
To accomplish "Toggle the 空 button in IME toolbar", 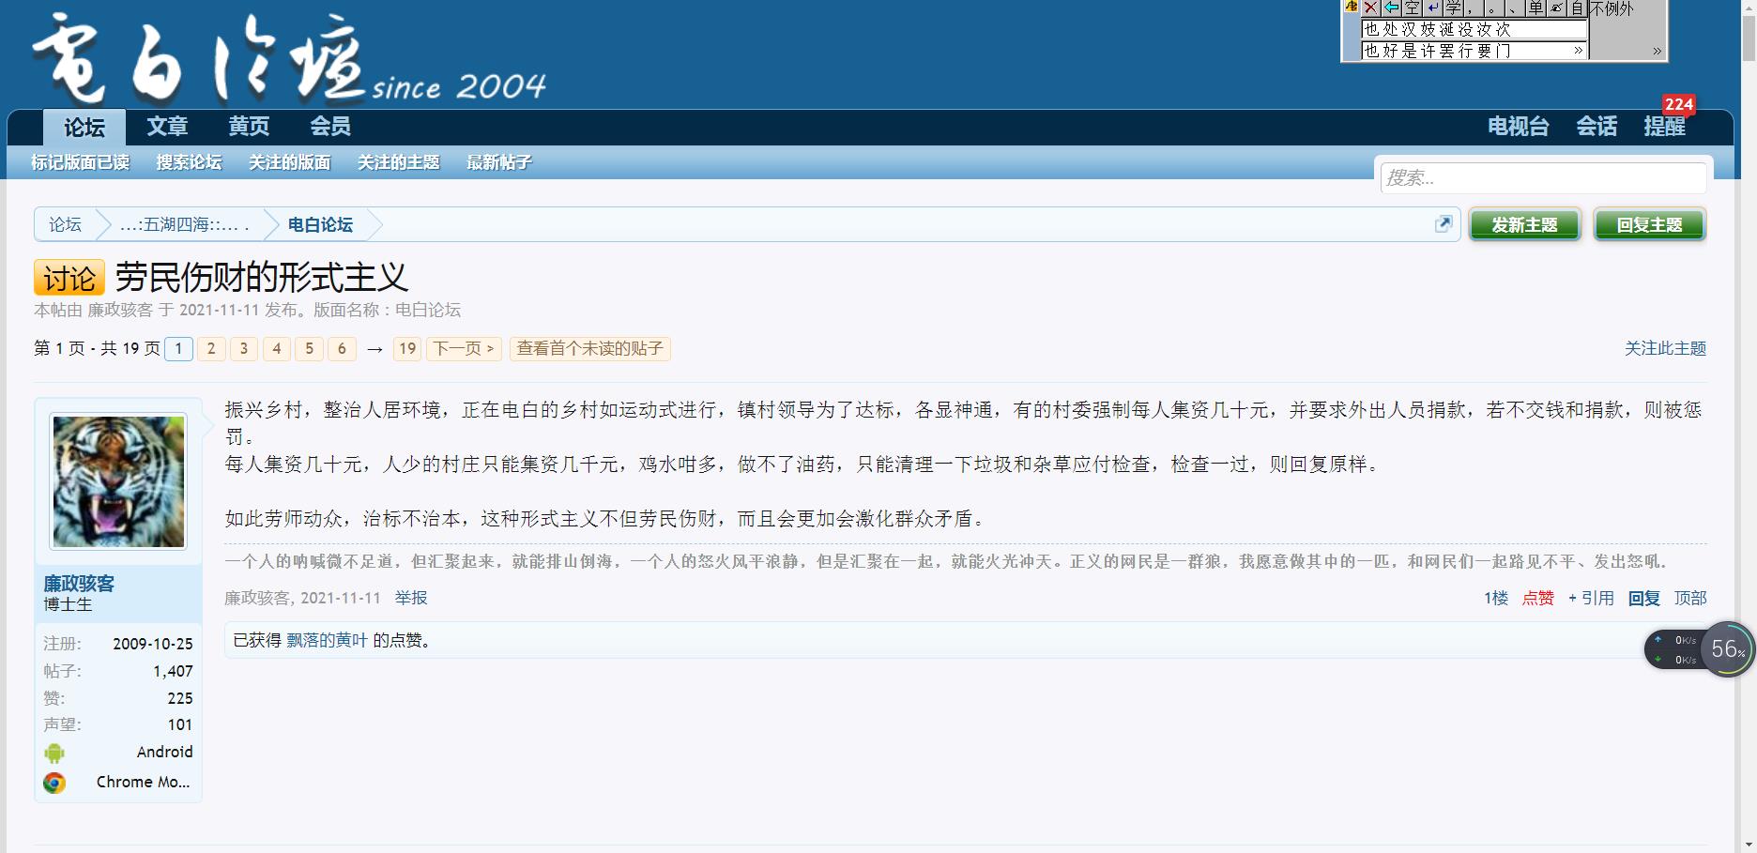I will (1413, 8).
